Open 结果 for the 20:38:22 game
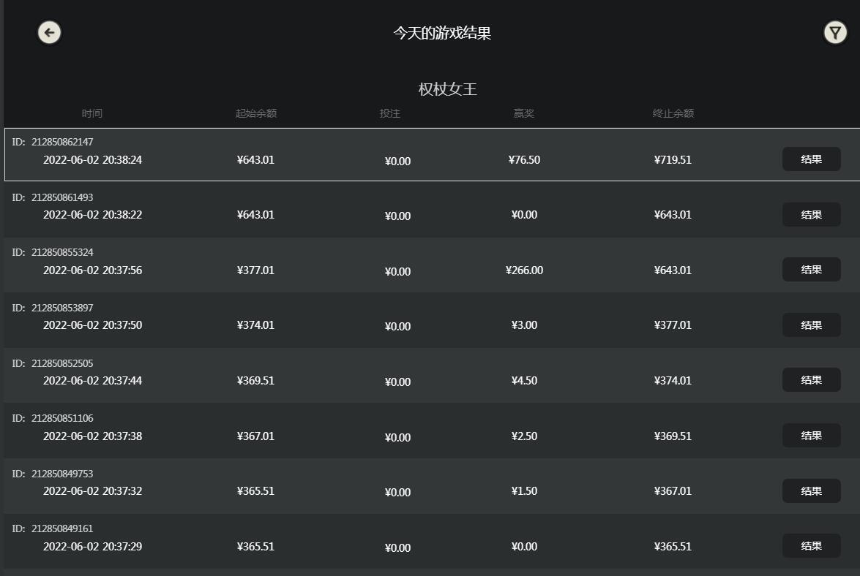Viewport: 860px width, 576px height. click(811, 215)
